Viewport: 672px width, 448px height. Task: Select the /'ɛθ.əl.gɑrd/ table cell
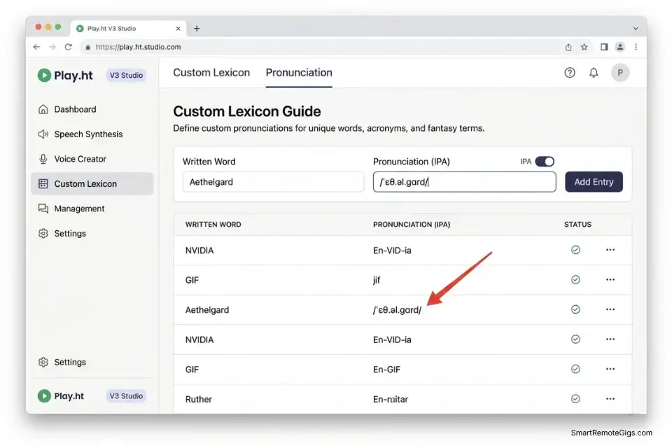point(398,310)
